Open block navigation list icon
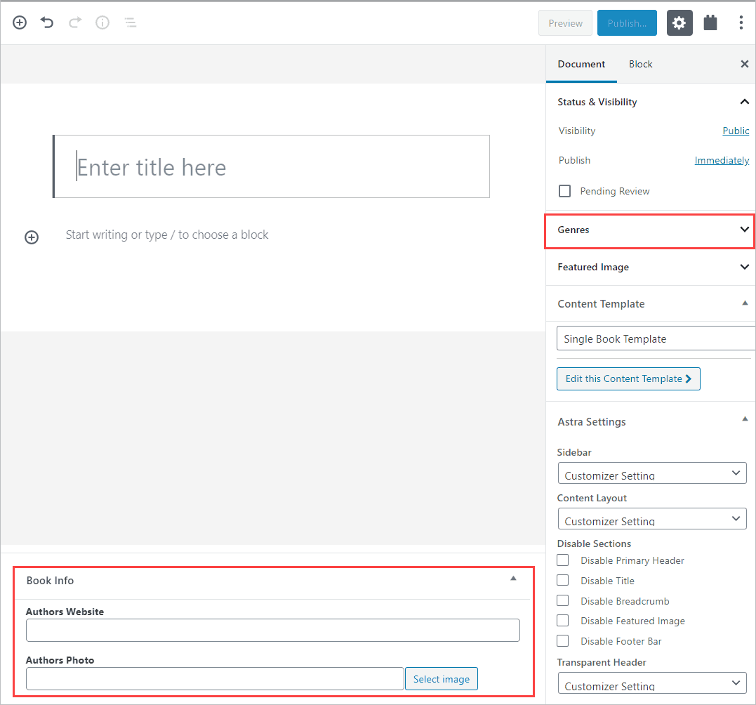The height and width of the screenshot is (705, 756). click(130, 22)
